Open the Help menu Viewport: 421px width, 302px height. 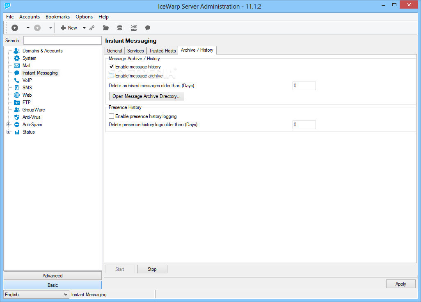103,17
